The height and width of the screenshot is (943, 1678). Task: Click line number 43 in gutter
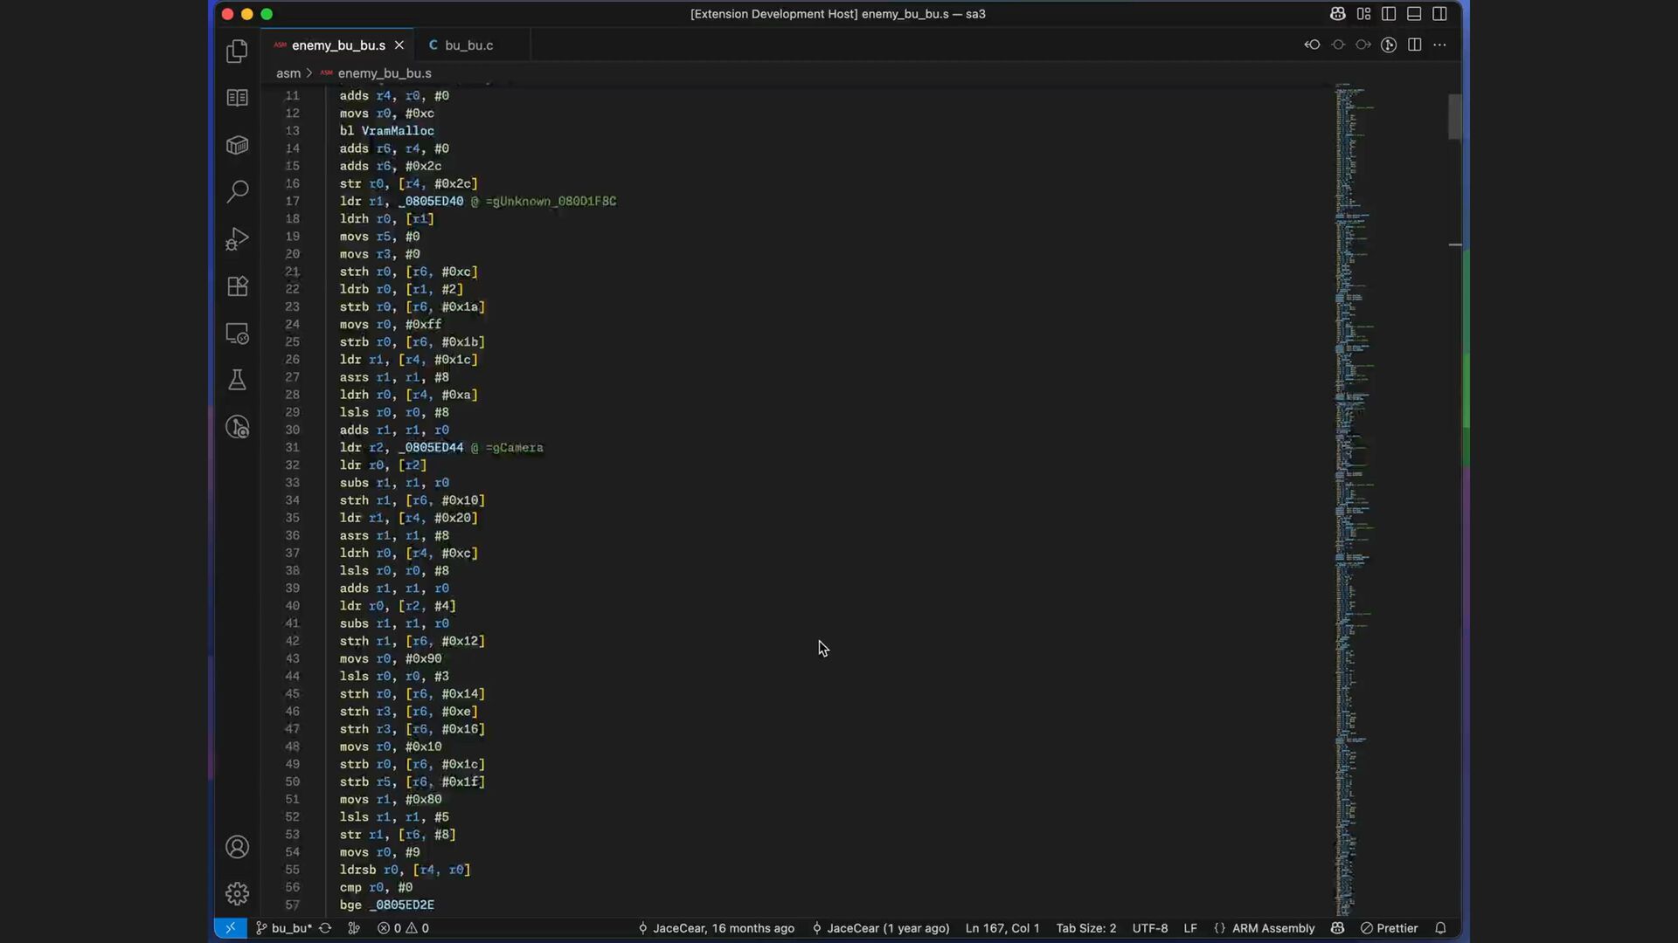[x=292, y=659]
